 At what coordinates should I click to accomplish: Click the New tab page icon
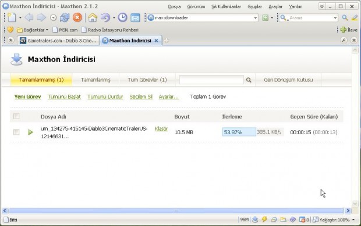coord(12,17)
